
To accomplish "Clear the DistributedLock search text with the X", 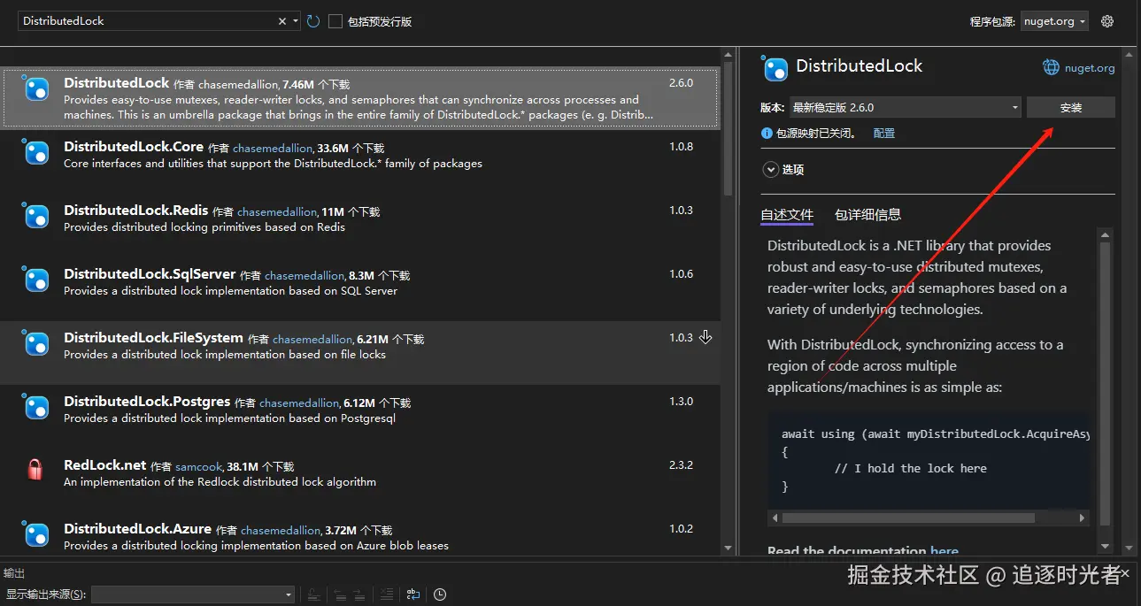I will tap(282, 21).
